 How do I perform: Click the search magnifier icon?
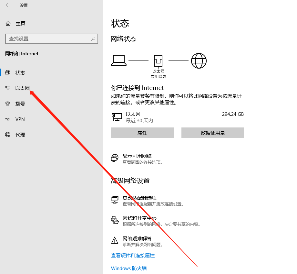point(93,39)
